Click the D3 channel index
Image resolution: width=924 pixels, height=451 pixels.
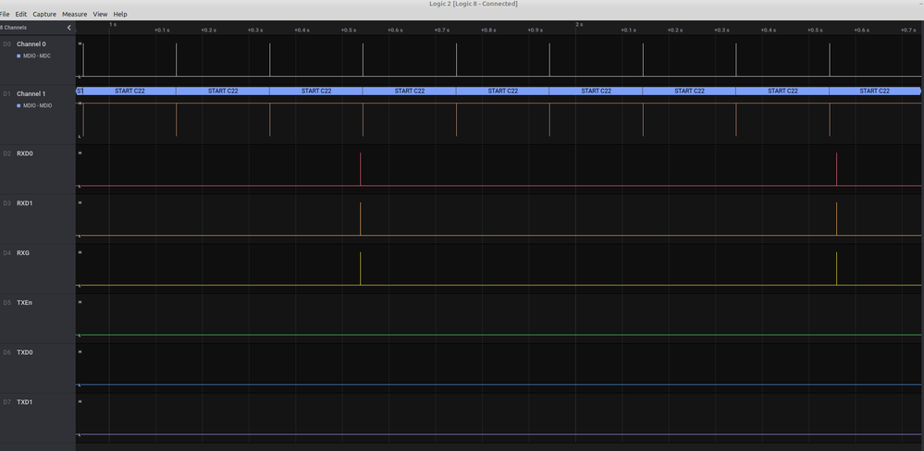[7, 203]
